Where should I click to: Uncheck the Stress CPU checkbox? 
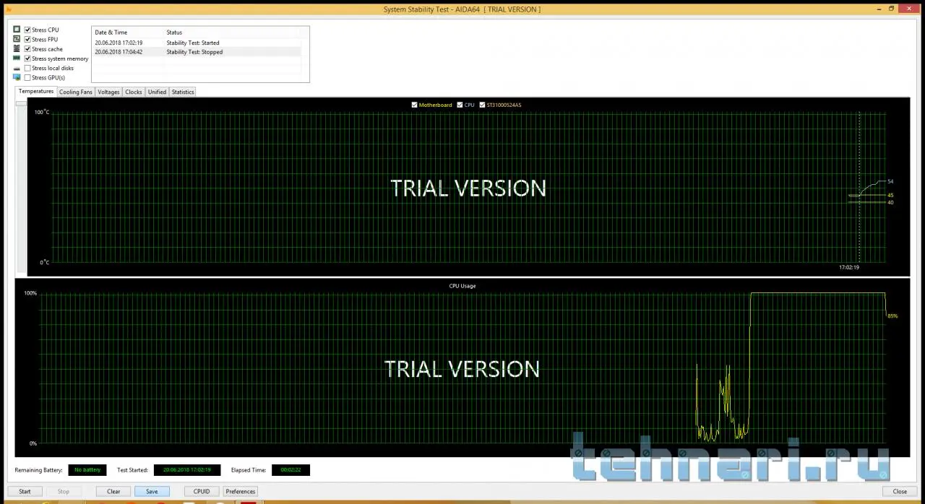(27, 30)
